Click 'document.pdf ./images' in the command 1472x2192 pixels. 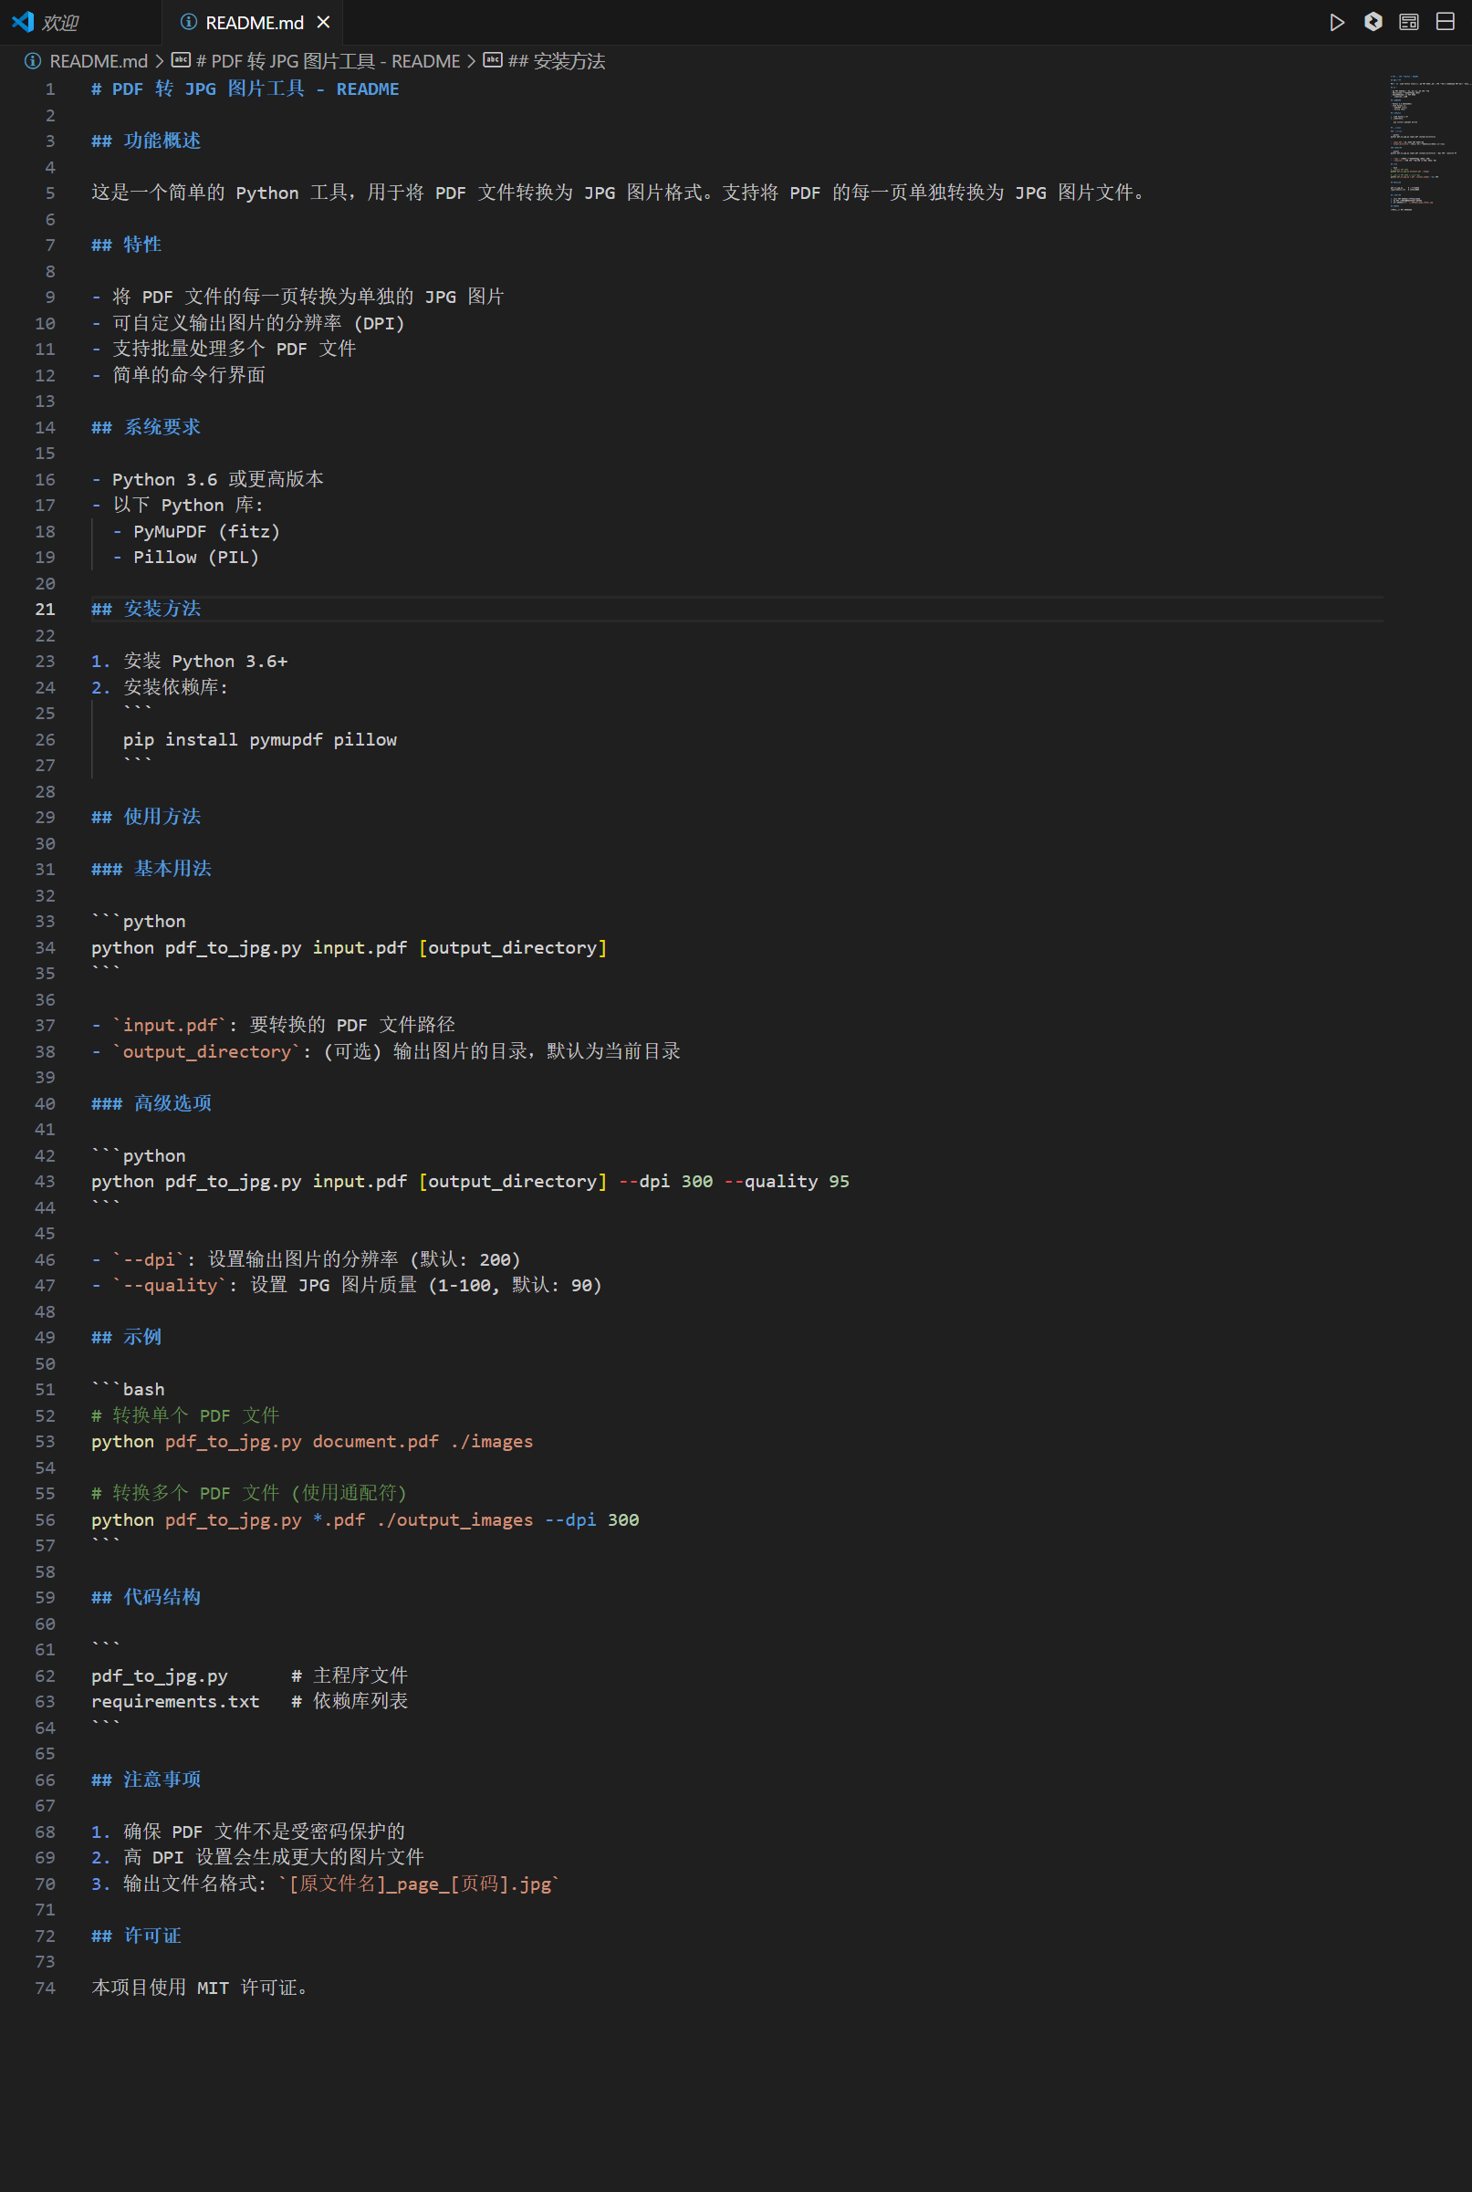point(423,1441)
